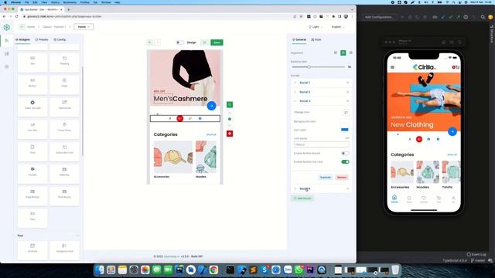
Task: Tap the wishlist heart icon in the simulator
Action: coord(424,199)
